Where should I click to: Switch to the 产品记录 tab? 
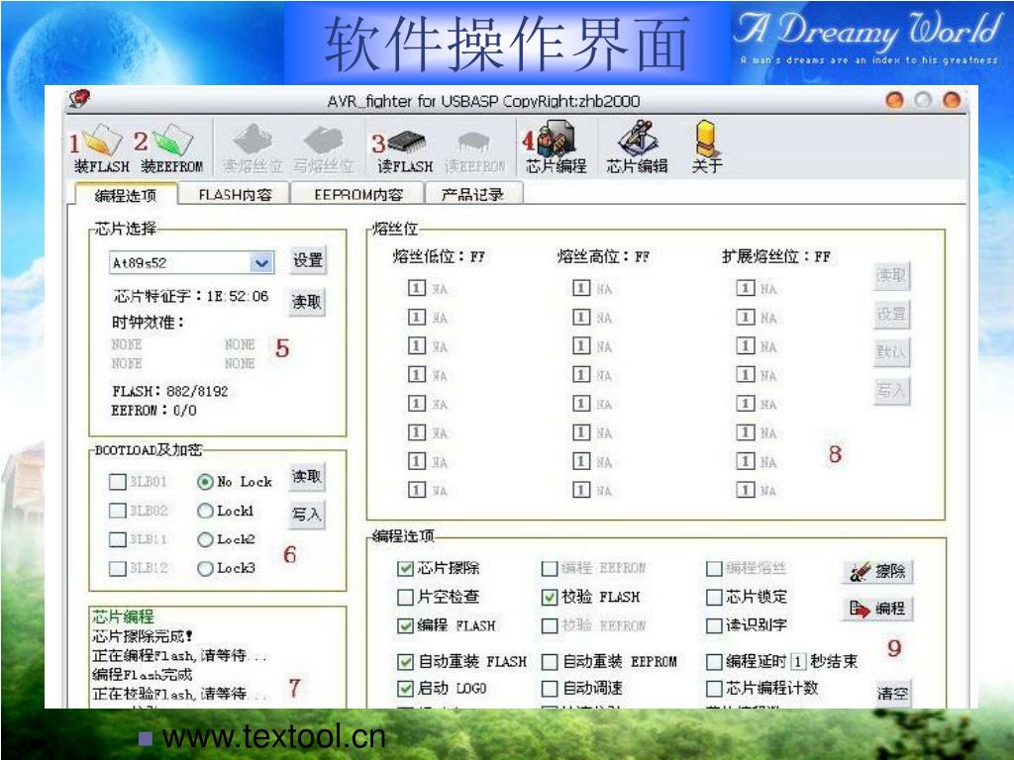(x=472, y=195)
